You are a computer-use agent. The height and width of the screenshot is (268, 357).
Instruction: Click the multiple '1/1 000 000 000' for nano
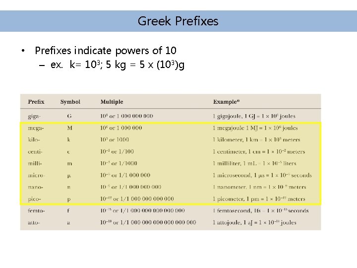pyautogui.click(x=140, y=187)
